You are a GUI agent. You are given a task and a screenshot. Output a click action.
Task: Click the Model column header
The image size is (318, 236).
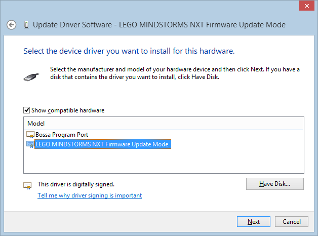tap(164, 124)
